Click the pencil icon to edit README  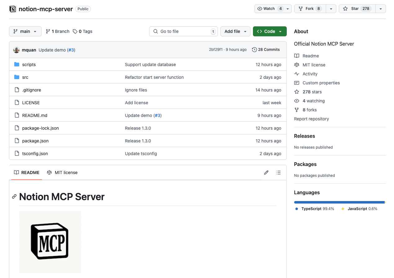pyautogui.click(x=266, y=173)
